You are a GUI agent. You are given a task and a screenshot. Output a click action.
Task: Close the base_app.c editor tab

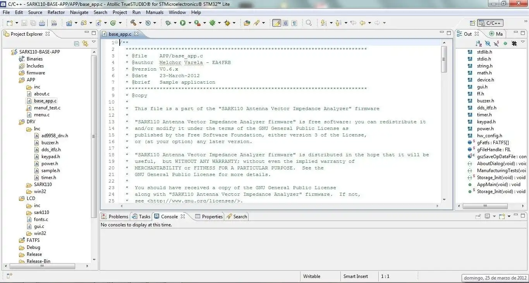[136, 34]
